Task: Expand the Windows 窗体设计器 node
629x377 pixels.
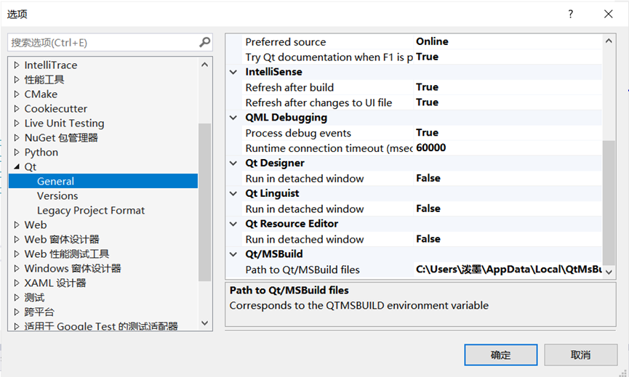Action: coord(17,268)
